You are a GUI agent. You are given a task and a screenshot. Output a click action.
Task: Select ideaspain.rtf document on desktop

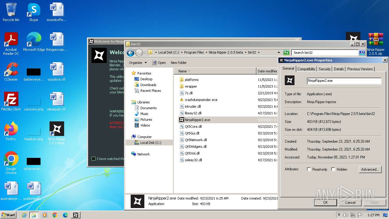(57, 102)
